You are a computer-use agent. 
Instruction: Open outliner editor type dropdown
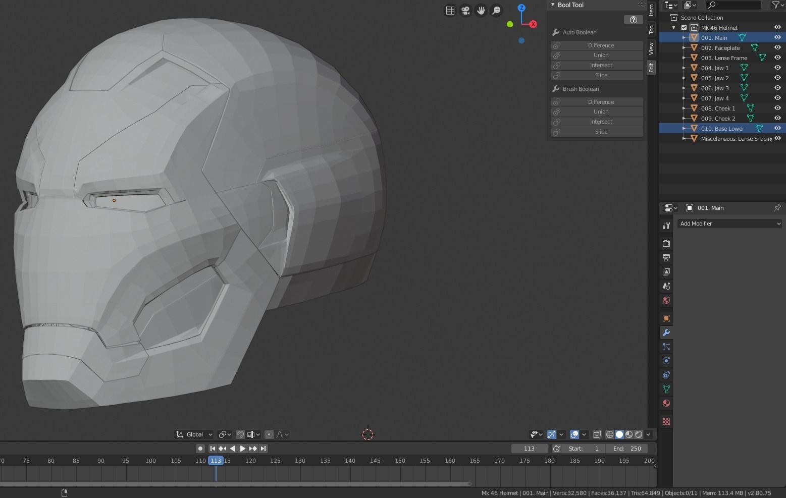(671, 5)
